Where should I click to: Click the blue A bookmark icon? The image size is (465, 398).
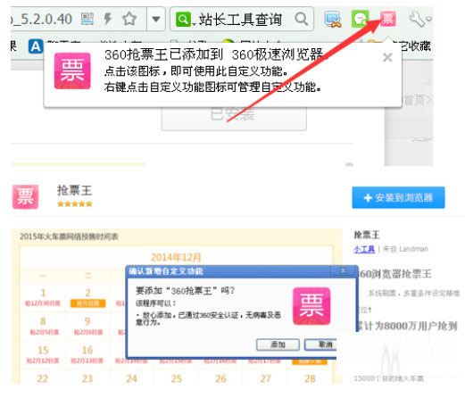pos(36,46)
